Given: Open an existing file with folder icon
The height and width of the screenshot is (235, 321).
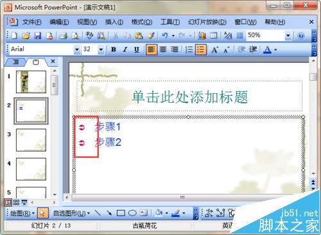Looking at the screenshot, I should (26, 35).
